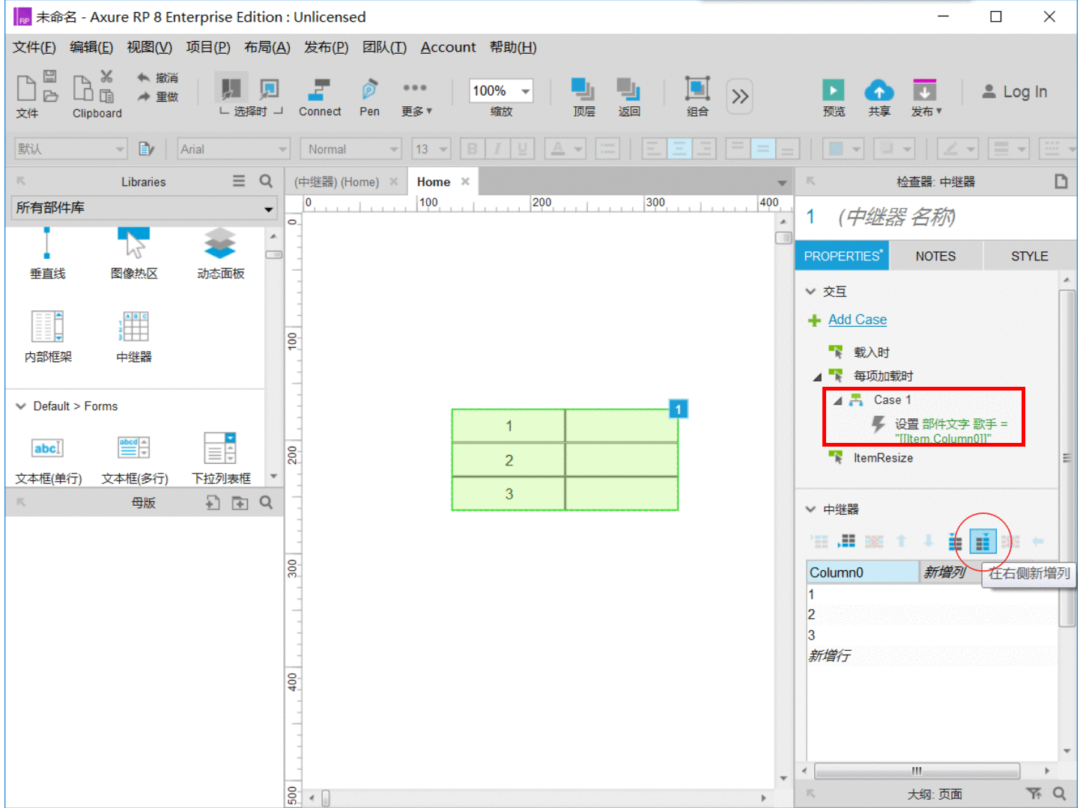Image resolution: width=1083 pixels, height=808 pixels.
Task: Collapse the Default > Forms section
Action: click(21, 406)
